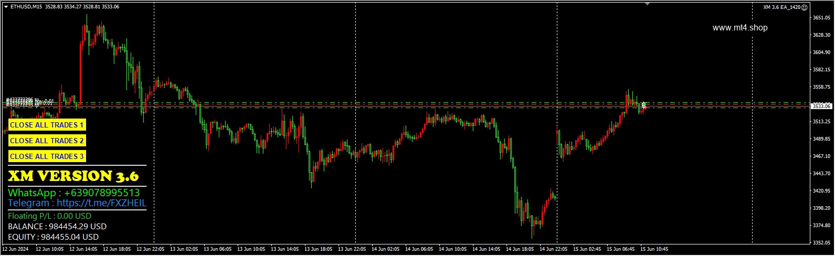
Task: Click price scale value 3352.05
Action: click(821, 243)
